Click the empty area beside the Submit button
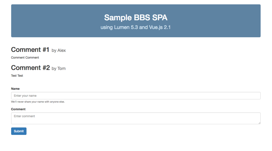The width and height of the screenshot is (272, 151). click(139, 131)
